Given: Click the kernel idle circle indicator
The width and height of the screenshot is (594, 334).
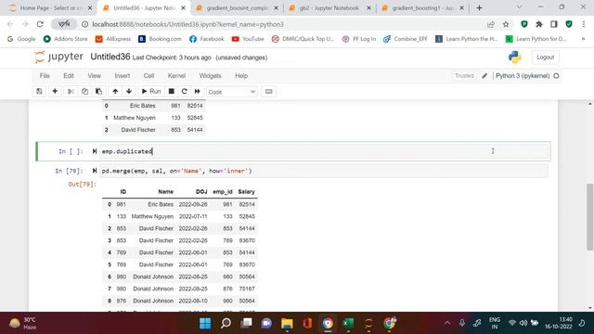Looking at the screenshot, I should click(556, 76).
